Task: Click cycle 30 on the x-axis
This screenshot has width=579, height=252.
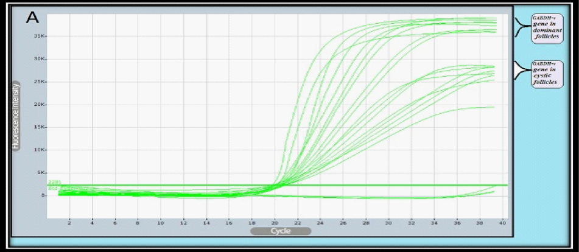Action: pyautogui.click(x=388, y=223)
